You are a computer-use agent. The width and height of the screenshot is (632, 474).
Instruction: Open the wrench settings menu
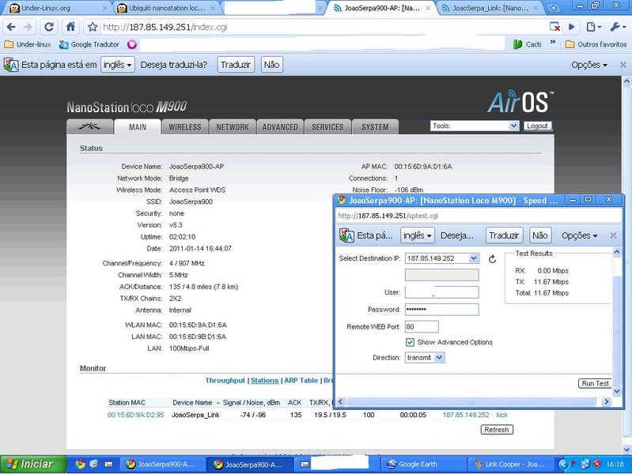click(x=618, y=27)
